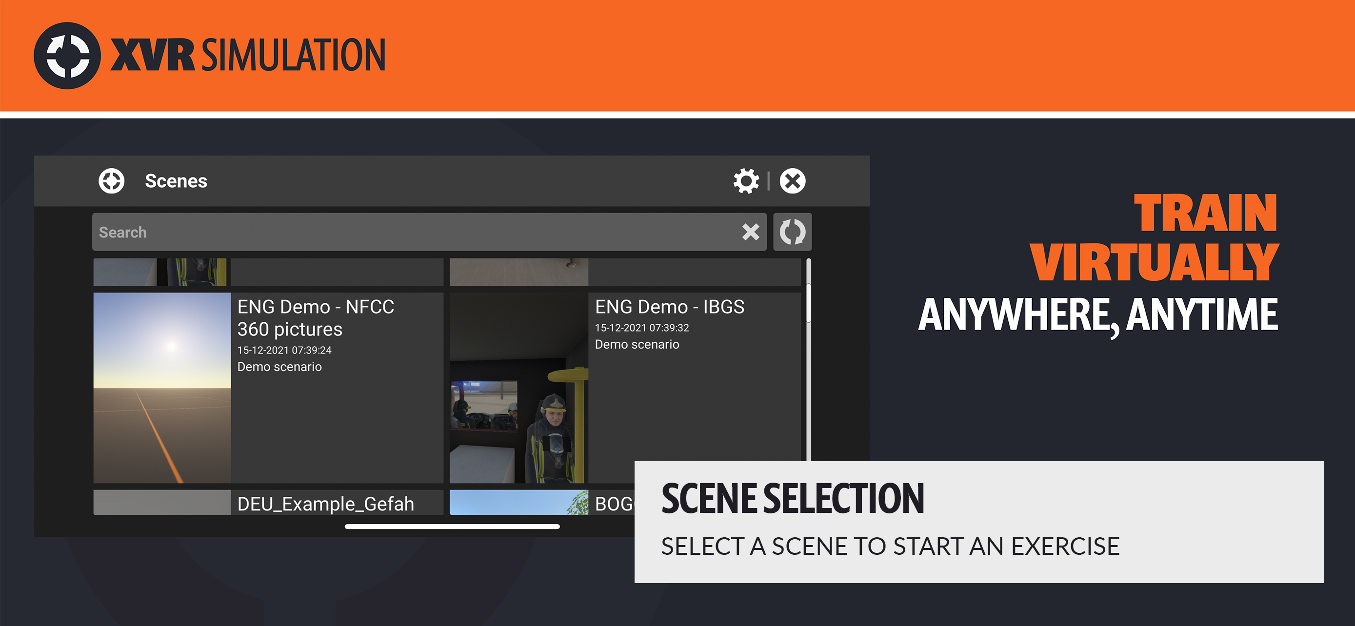This screenshot has height=626, width=1355.
Task: Click the Scenes panel title
Action: tap(176, 181)
